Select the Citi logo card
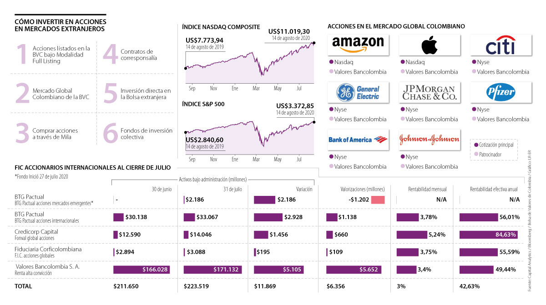 [x=500, y=45]
